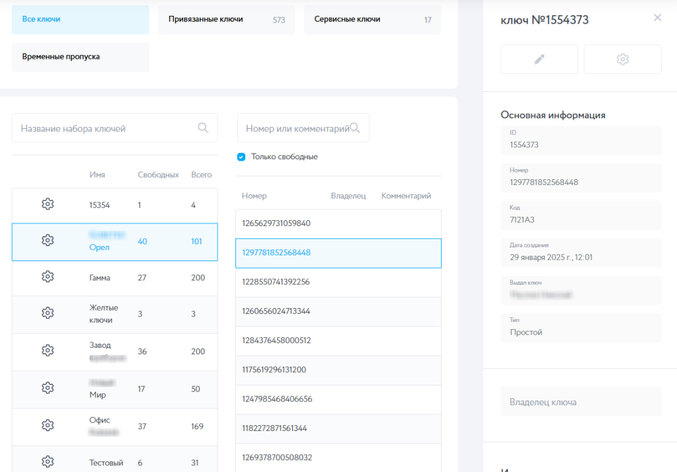Click the pencil edit icon for key №1554373
The image size is (677, 472).
coord(539,59)
